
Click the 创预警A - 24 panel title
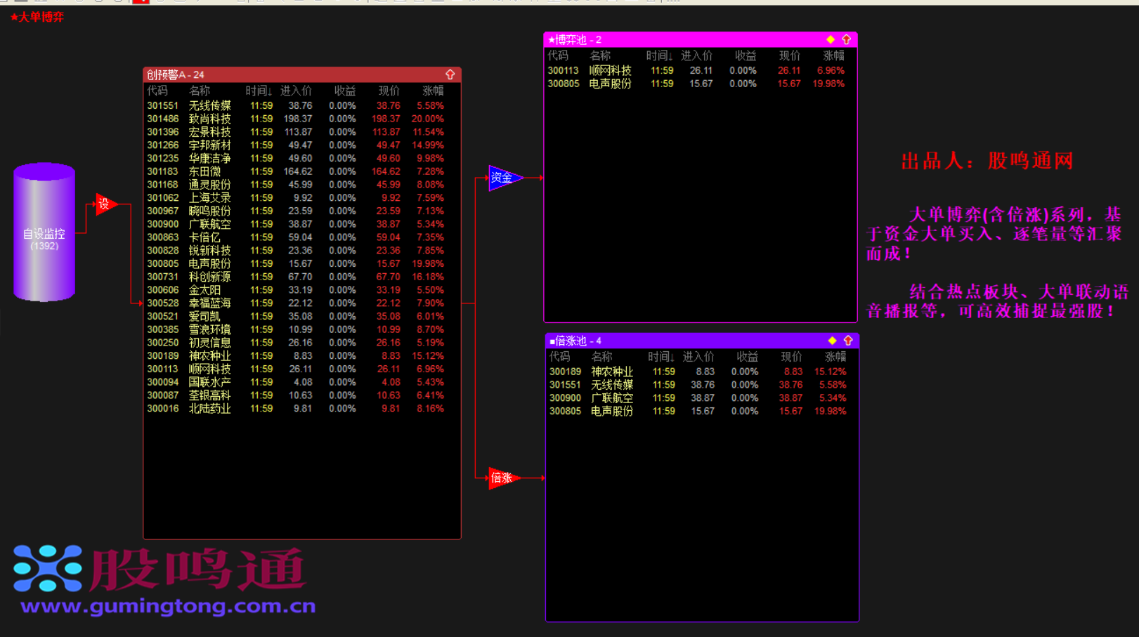[x=176, y=74]
